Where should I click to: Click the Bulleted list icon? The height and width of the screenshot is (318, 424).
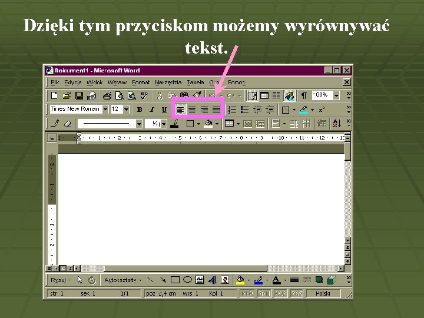pos(244,110)
